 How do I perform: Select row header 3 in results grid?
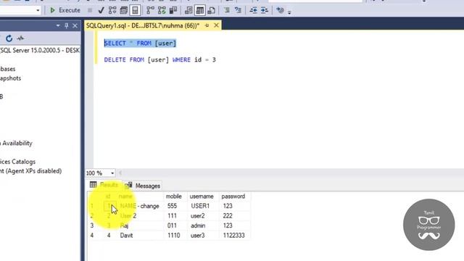point(92,225)
